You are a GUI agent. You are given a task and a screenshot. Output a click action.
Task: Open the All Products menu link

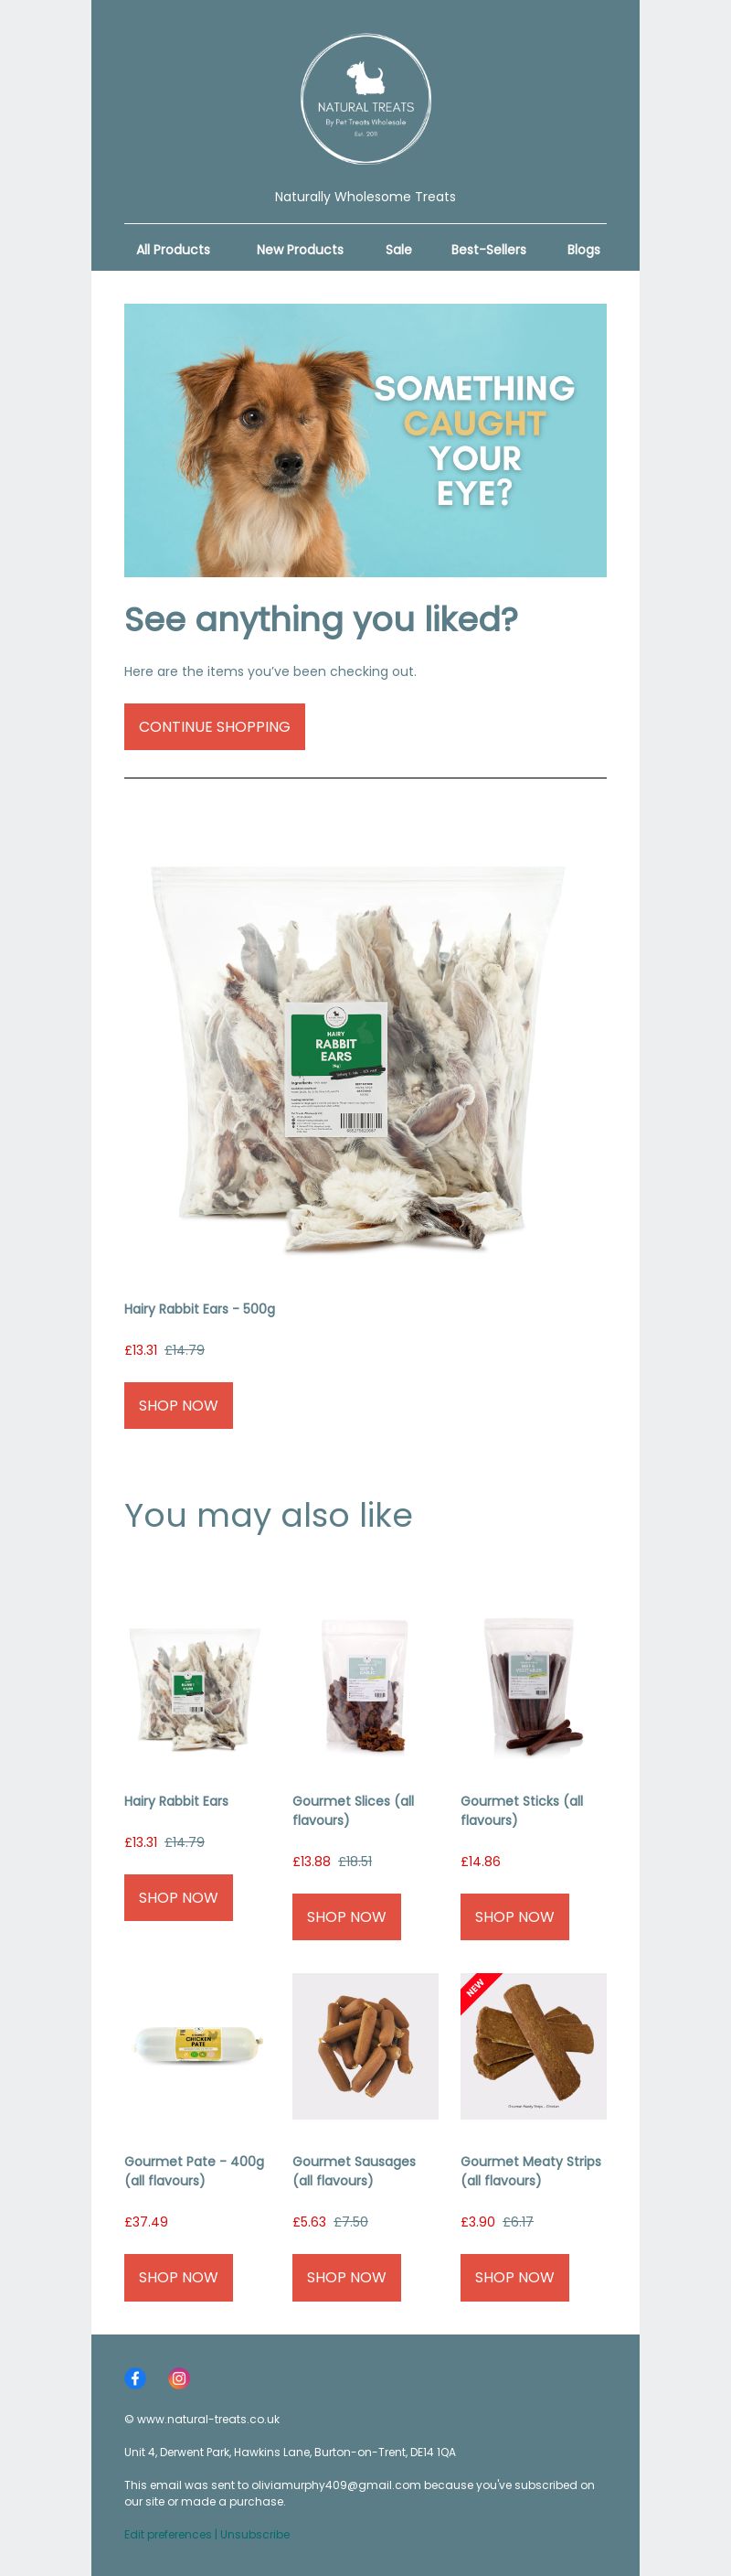(173, 249)
